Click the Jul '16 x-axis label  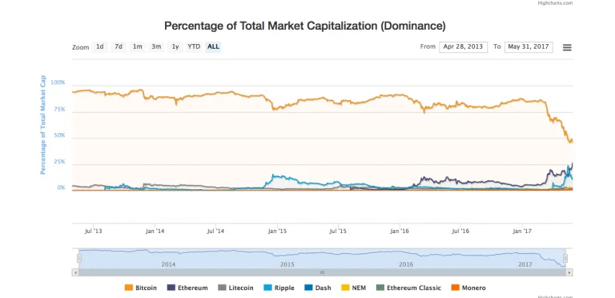pyautogui.click(x=460, y=231)
